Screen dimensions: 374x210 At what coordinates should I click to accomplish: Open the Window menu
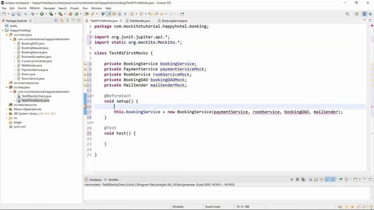click(x=96, y=8)
